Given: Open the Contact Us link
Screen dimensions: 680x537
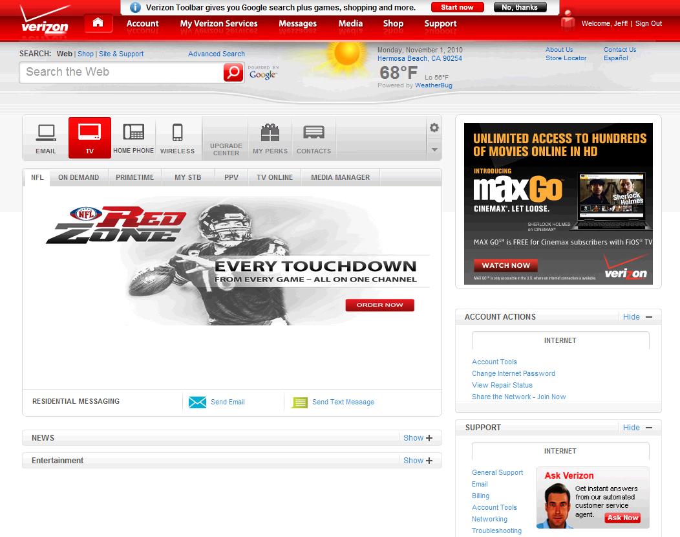Looking at the screenshot, I should pyautogui.click(x=620, y=49).
